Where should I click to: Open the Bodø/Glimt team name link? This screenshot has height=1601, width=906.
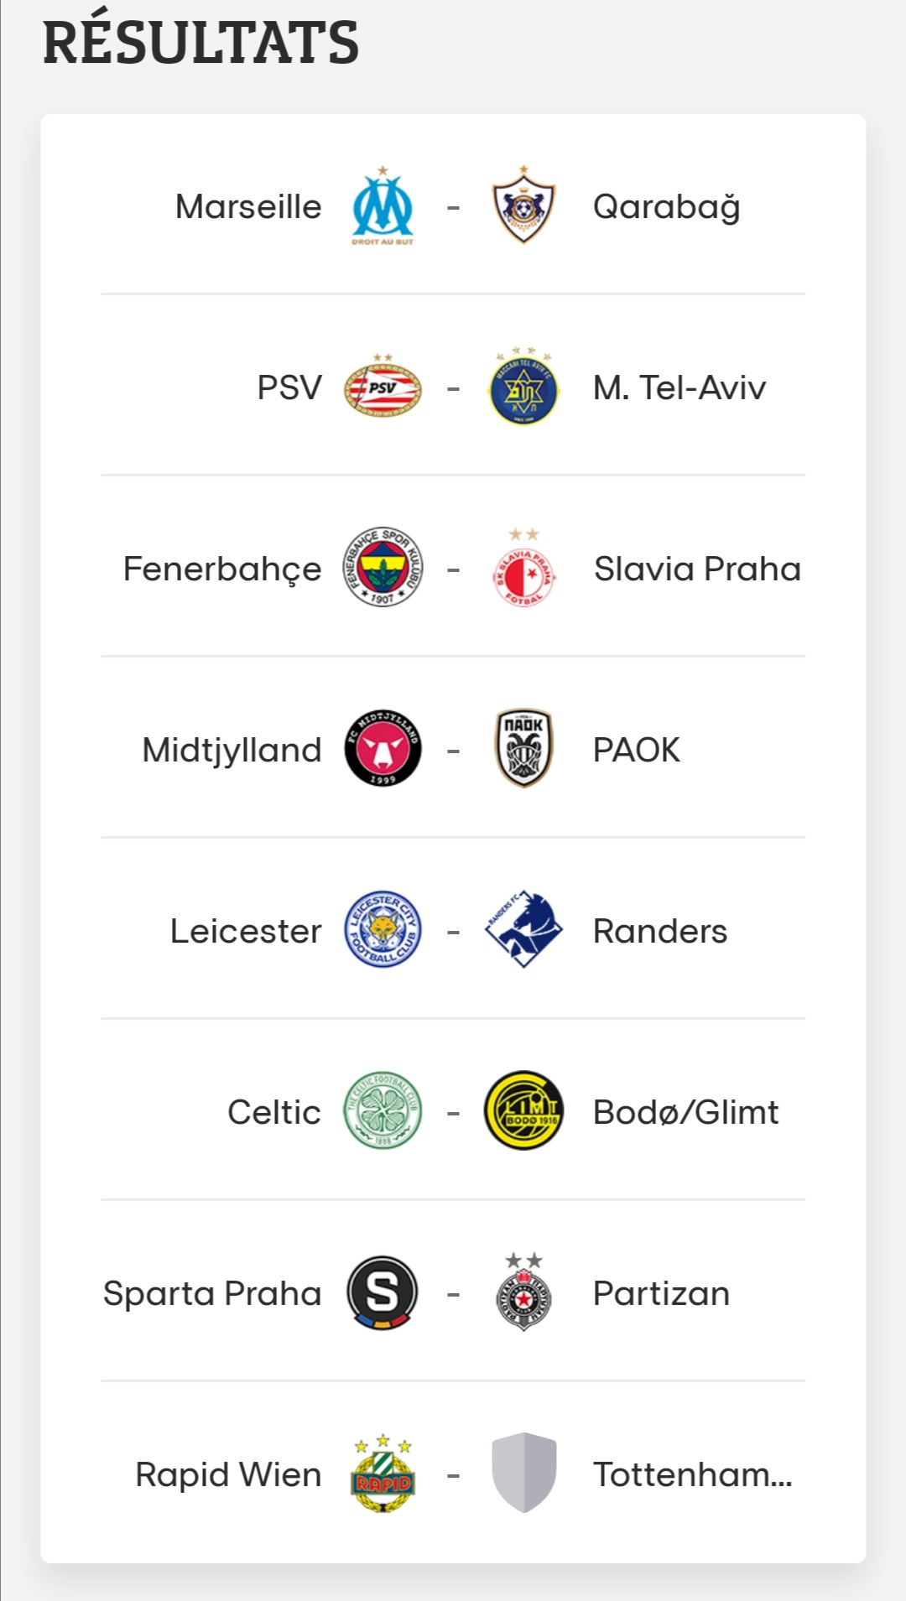click(x=685, y=1112)
